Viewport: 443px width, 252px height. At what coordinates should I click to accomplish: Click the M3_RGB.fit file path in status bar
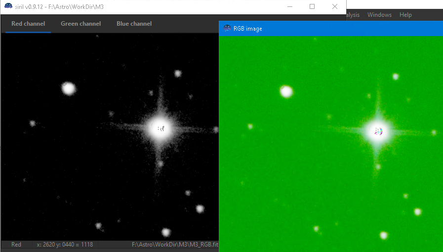pos(175,245)
